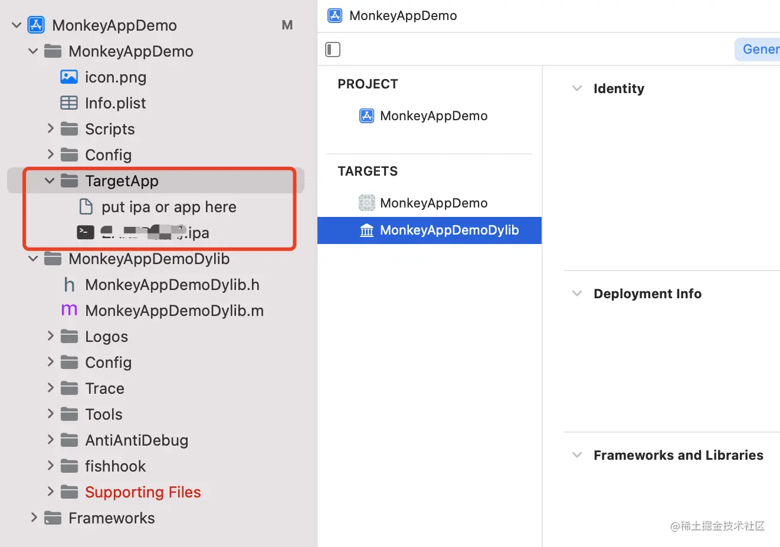The height and width of the screenshot is (547, 780).
Task: Select MonkeyAppDemo under PROJECT
Action: [434, 116]
